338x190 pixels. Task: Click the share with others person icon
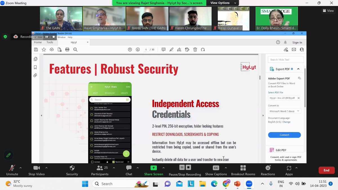302,50
